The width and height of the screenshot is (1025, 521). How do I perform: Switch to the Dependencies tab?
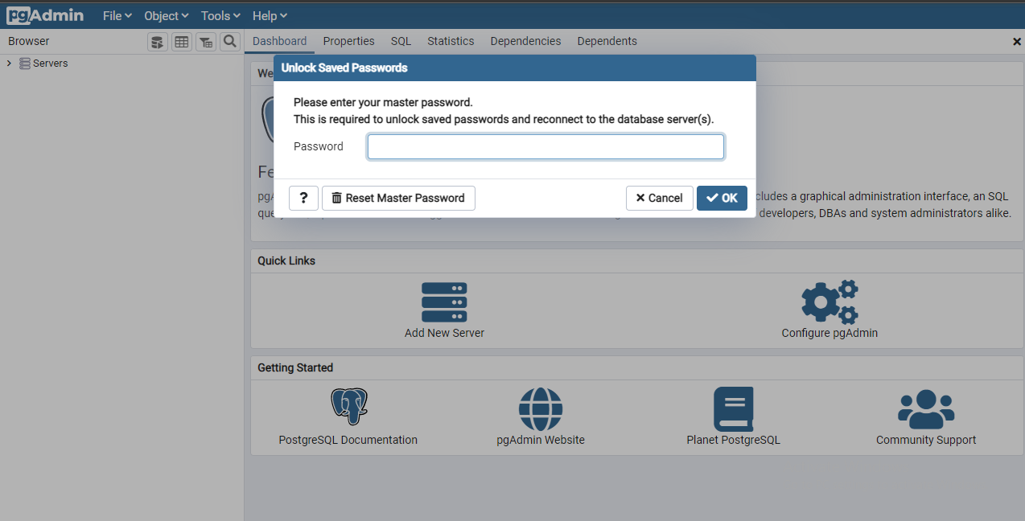click(x=525, y=41)
